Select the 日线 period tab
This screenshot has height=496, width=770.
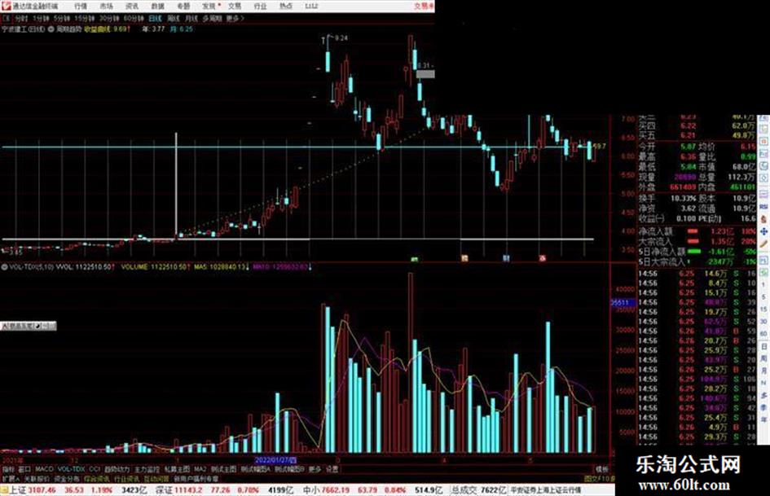pos(155,19)
